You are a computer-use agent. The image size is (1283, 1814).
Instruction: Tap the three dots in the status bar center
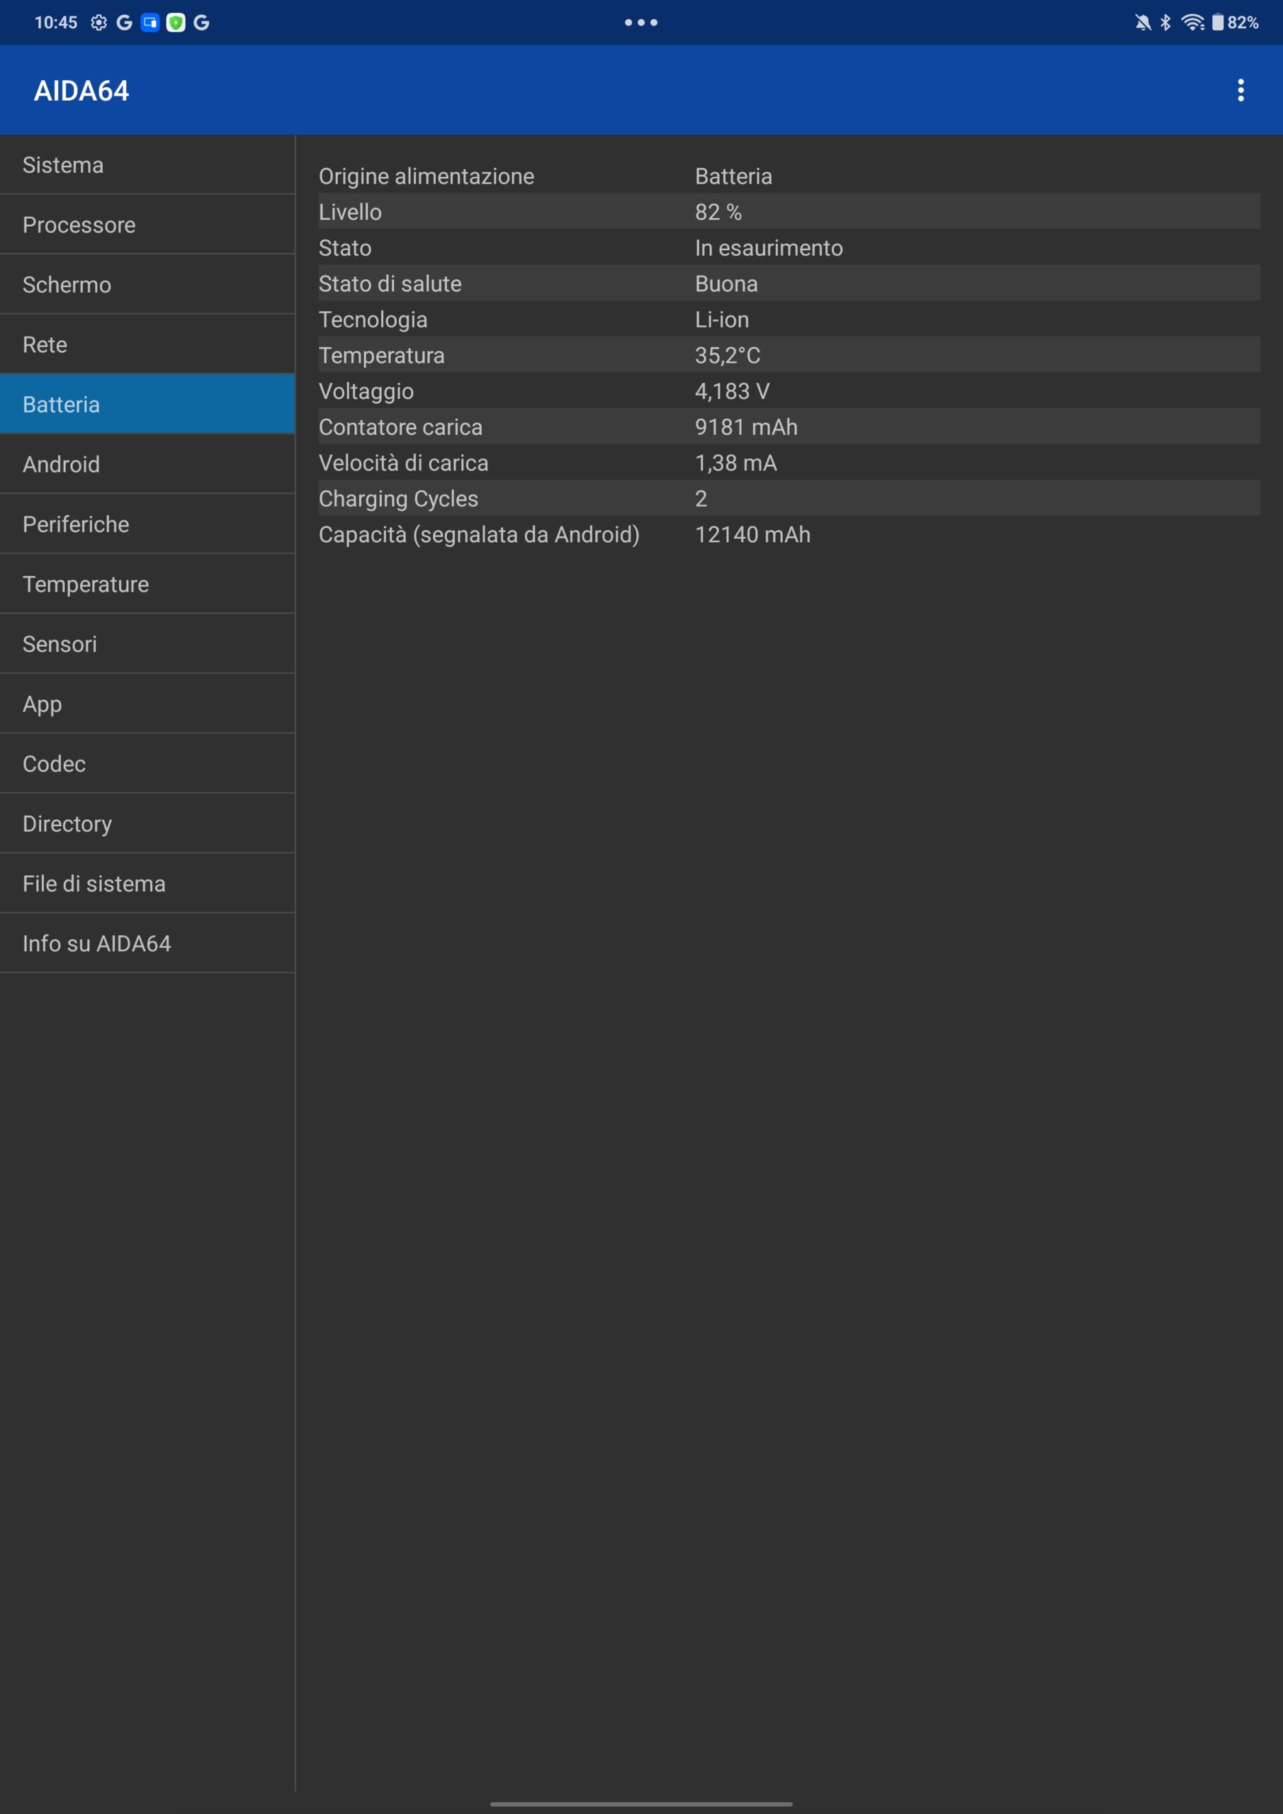point(640,22)
